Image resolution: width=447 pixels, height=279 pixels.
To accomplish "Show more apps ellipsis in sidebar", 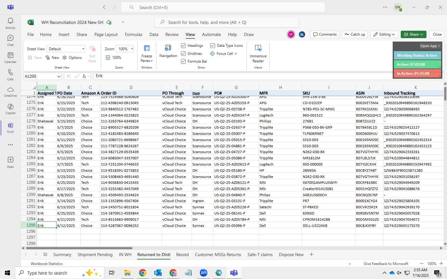I will 10,145.
